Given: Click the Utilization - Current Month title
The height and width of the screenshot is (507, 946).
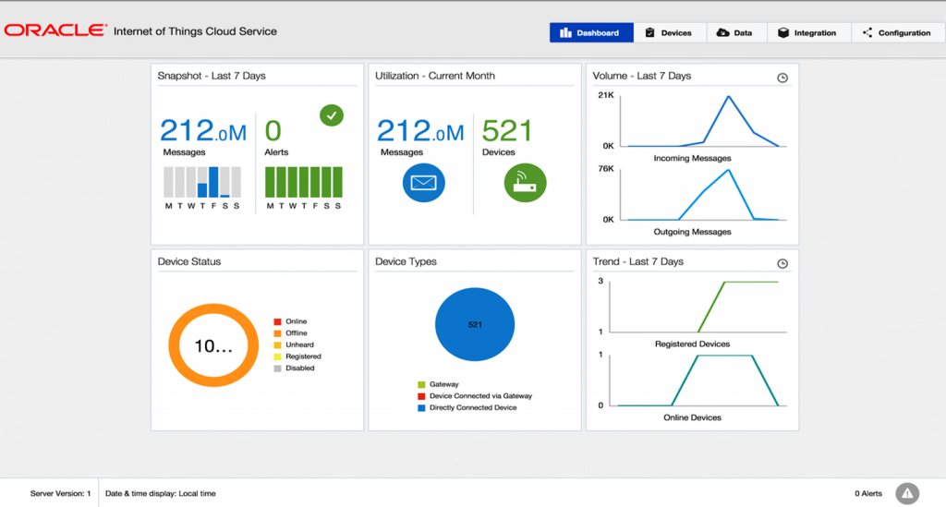Looking at the screenshot, I should [x=435, y=76].
